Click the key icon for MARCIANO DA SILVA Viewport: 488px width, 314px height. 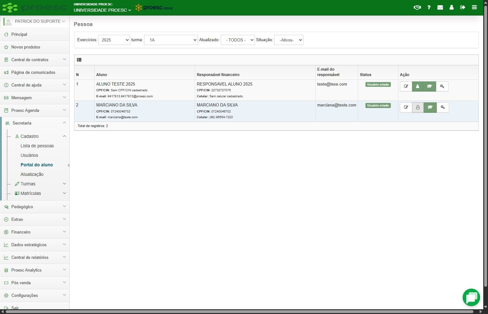(x=443, y=107)
